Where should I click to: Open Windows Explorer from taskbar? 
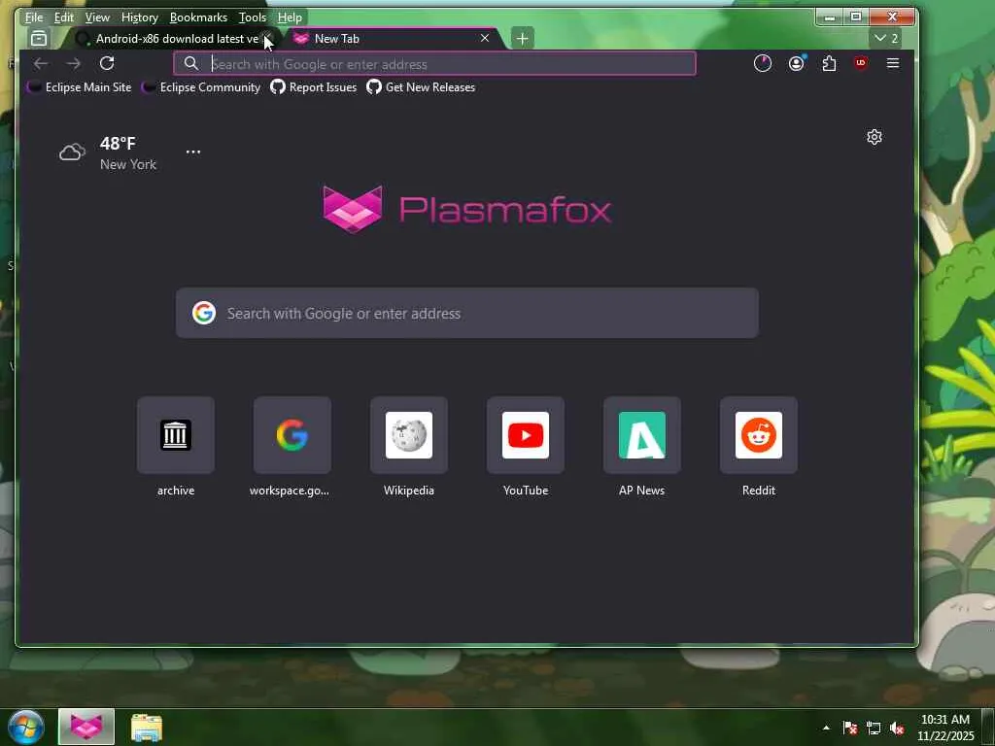pos(147,727)
